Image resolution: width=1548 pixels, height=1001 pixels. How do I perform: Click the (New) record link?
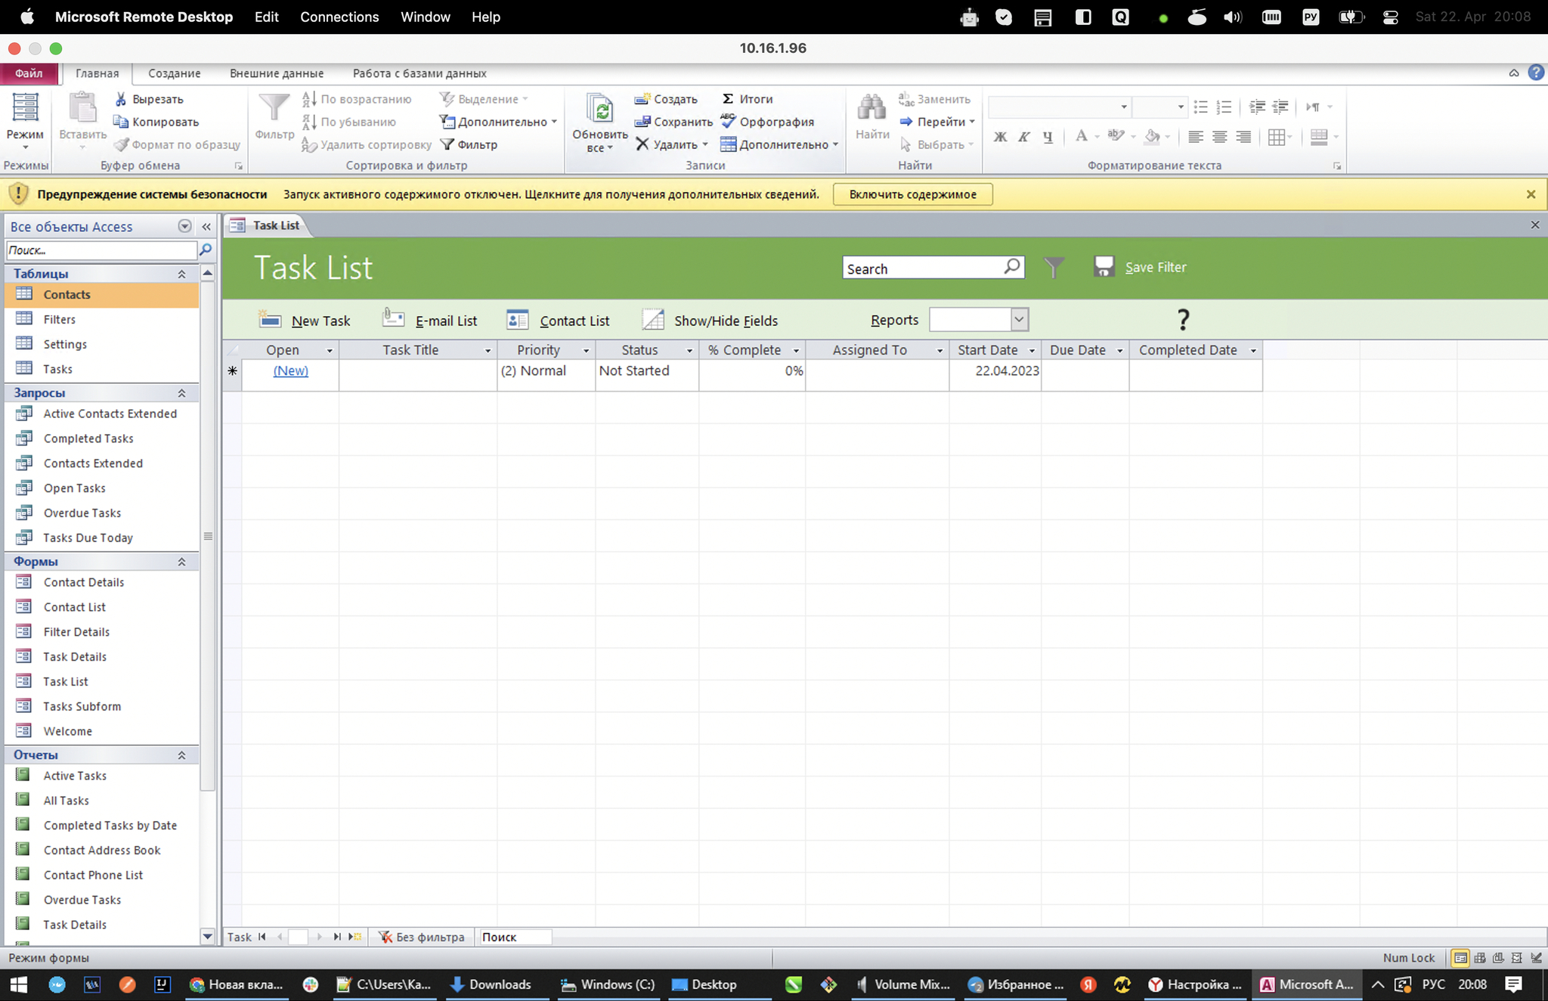click(x=290, y=370)
